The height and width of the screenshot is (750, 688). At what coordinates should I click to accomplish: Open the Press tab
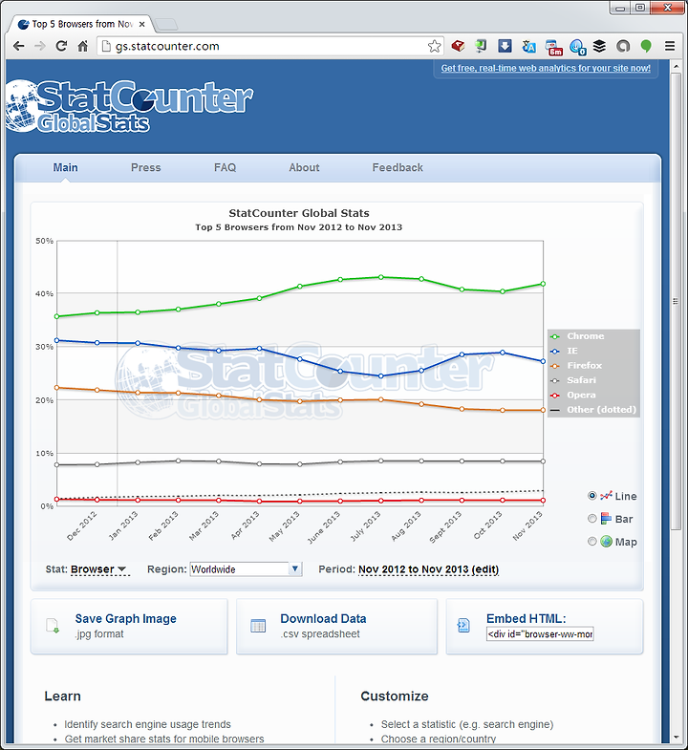(x=146, y=167)
